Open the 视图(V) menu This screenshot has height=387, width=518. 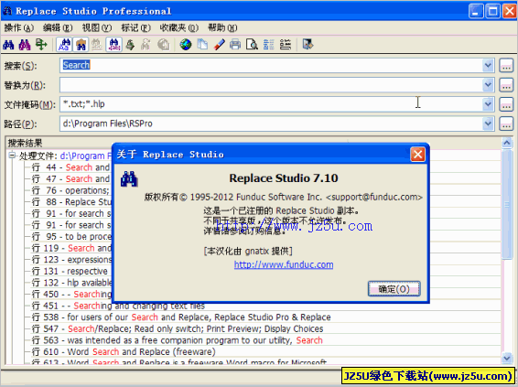[97, 28]
